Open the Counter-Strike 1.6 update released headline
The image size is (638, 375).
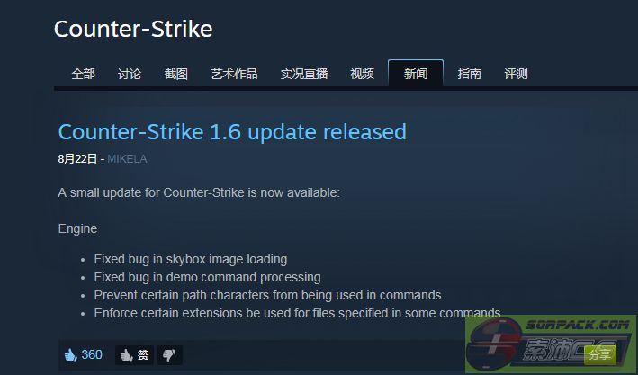(x=232, y=132)
